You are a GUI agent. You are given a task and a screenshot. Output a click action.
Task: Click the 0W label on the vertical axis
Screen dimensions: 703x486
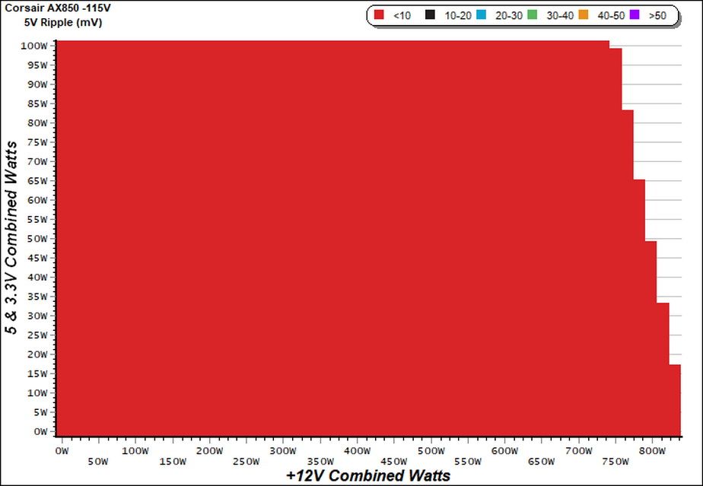pyautogui.click(x=40, y=431)
